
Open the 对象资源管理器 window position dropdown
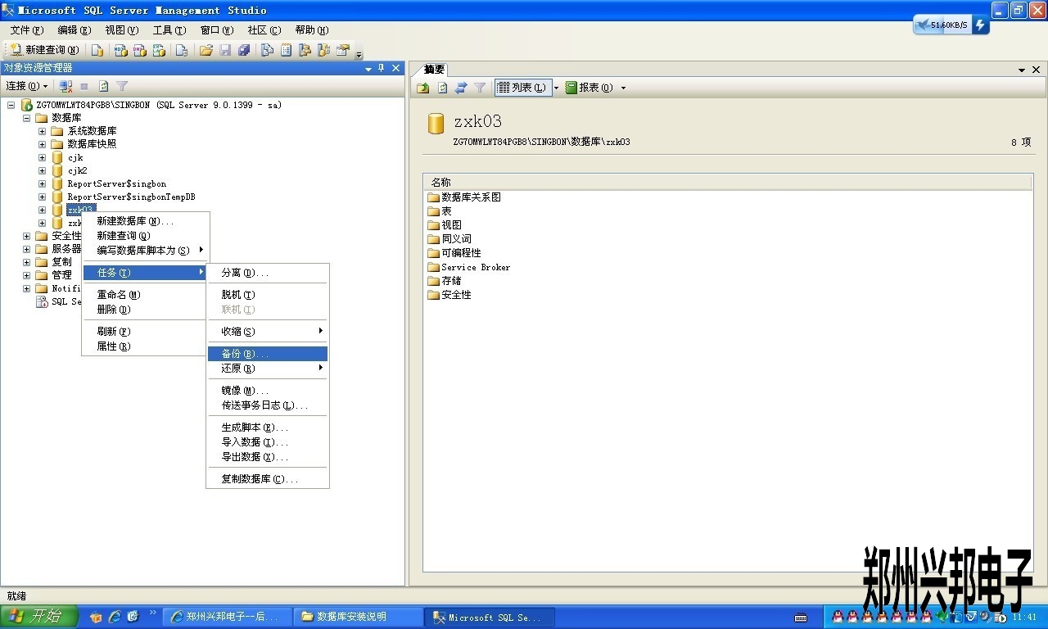click(368, 69)
